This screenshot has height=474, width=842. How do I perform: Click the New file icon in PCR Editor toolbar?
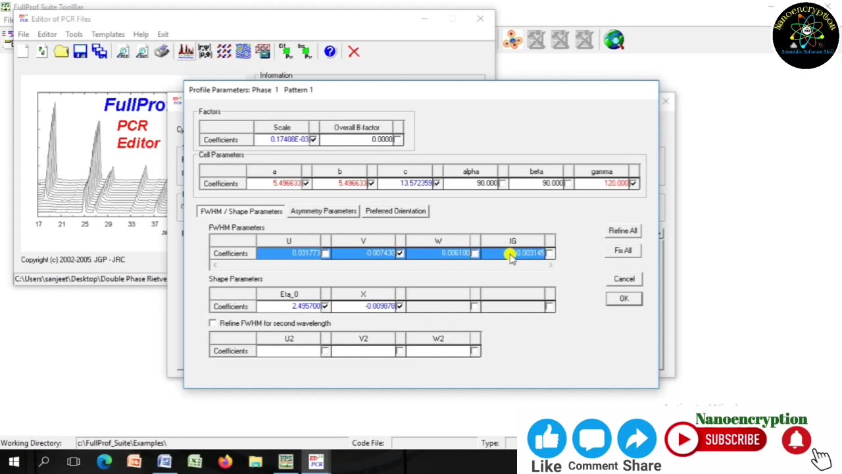[23, 51]
